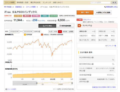Open help icon next to 純資産総額 label
Screen dimensions: 120x92
[x=55, y=21]
